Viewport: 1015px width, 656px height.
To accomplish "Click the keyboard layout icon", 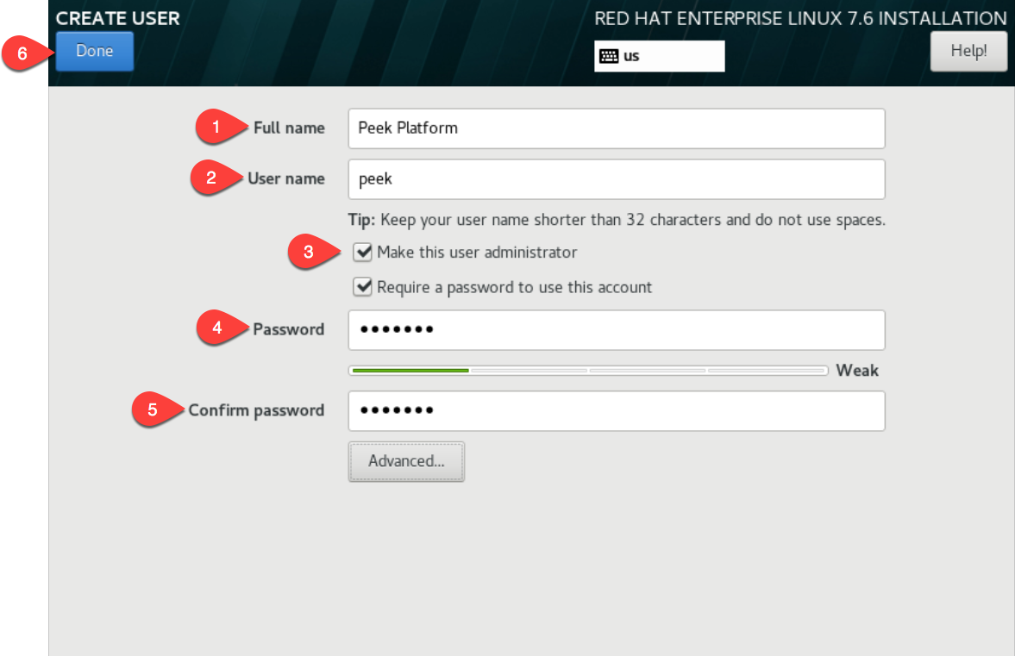I will pos(609,56).
